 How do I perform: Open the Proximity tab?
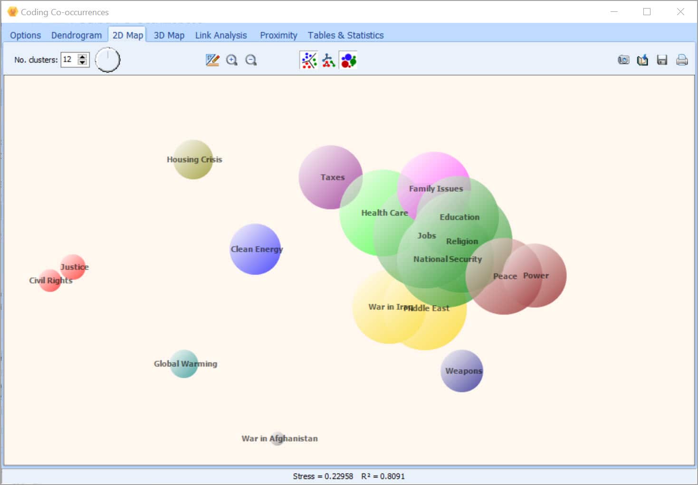point(278,35)
